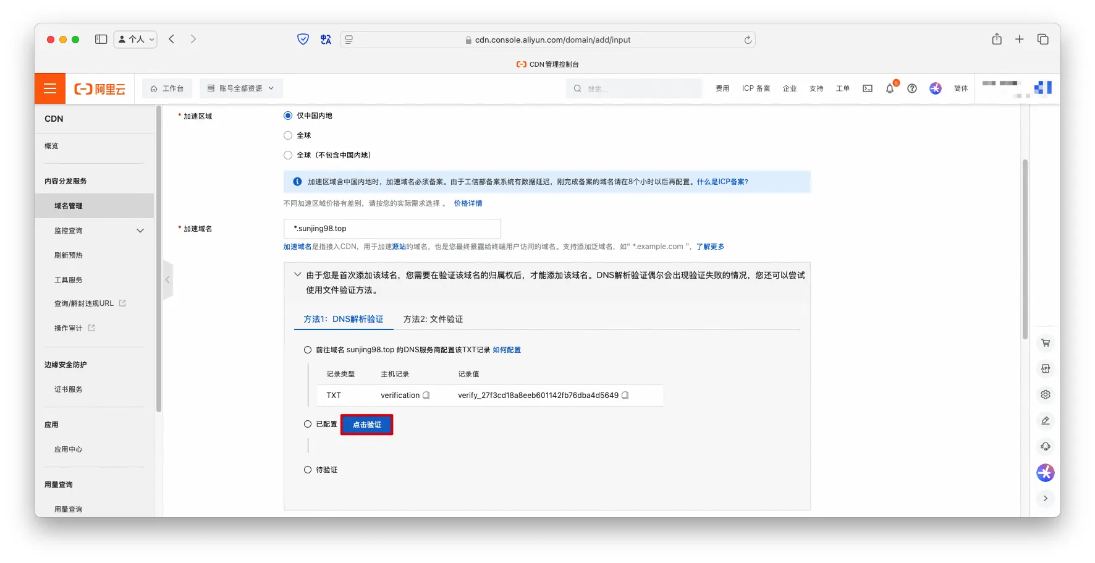This screenshot has height=563, width=1095.
Task: Switch to 方法2: 文件验证 tab
Action: click(x=433, y=319)
